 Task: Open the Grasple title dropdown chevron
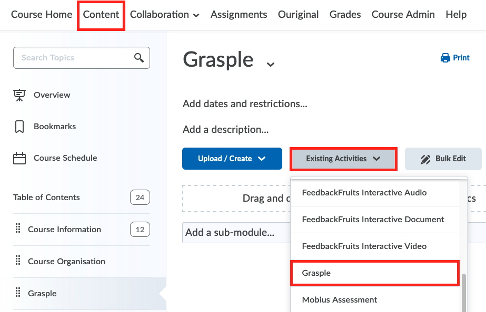point(271,65)
